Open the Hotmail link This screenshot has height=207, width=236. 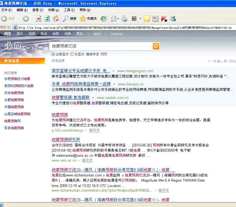[117, 34]
